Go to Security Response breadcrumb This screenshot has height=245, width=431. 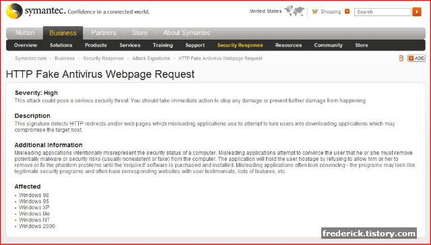103,59
